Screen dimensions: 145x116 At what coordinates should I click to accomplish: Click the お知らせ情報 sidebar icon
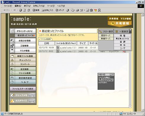coord(12,41)
